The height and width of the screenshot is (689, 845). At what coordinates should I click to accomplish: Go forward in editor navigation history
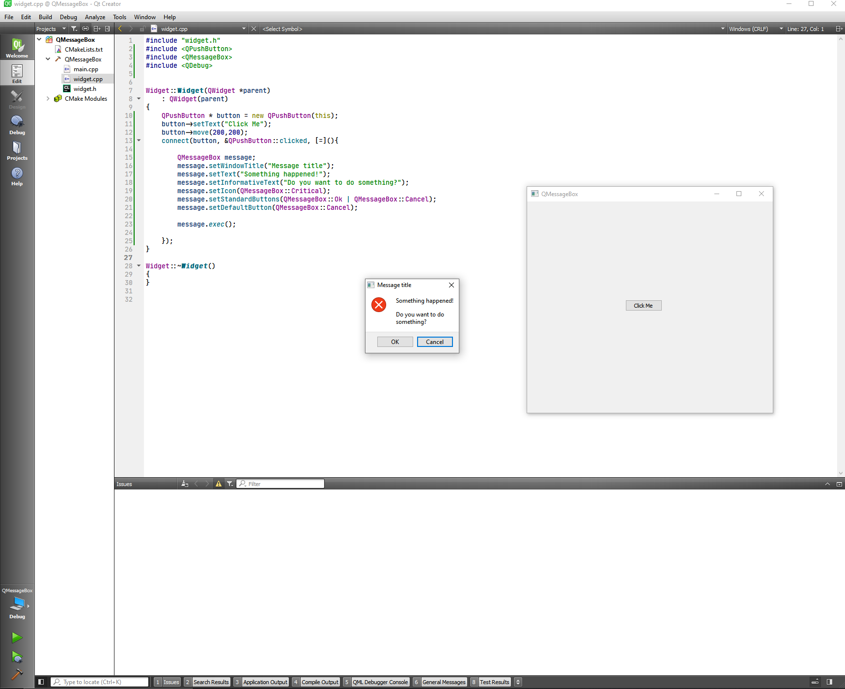point(131,29)
